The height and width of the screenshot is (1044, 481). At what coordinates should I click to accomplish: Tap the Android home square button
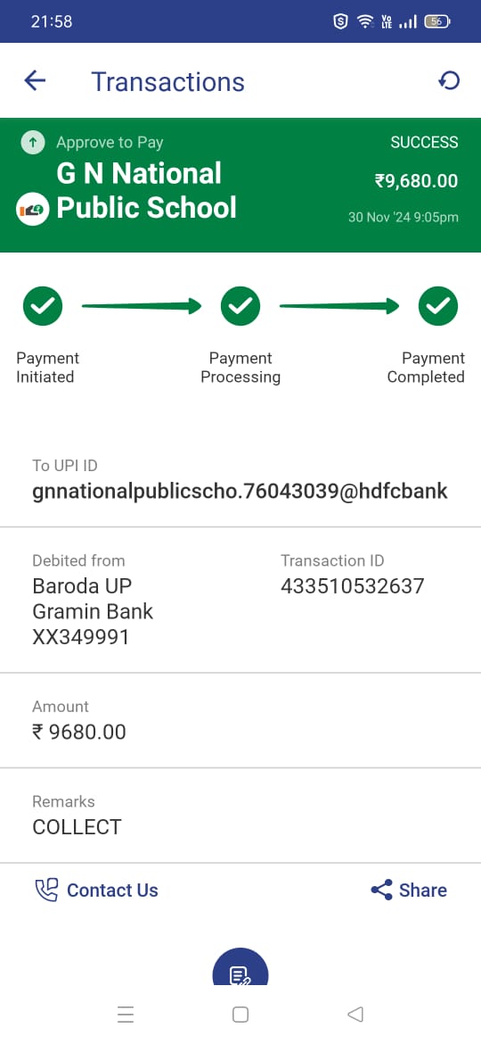coord(240,1014)
